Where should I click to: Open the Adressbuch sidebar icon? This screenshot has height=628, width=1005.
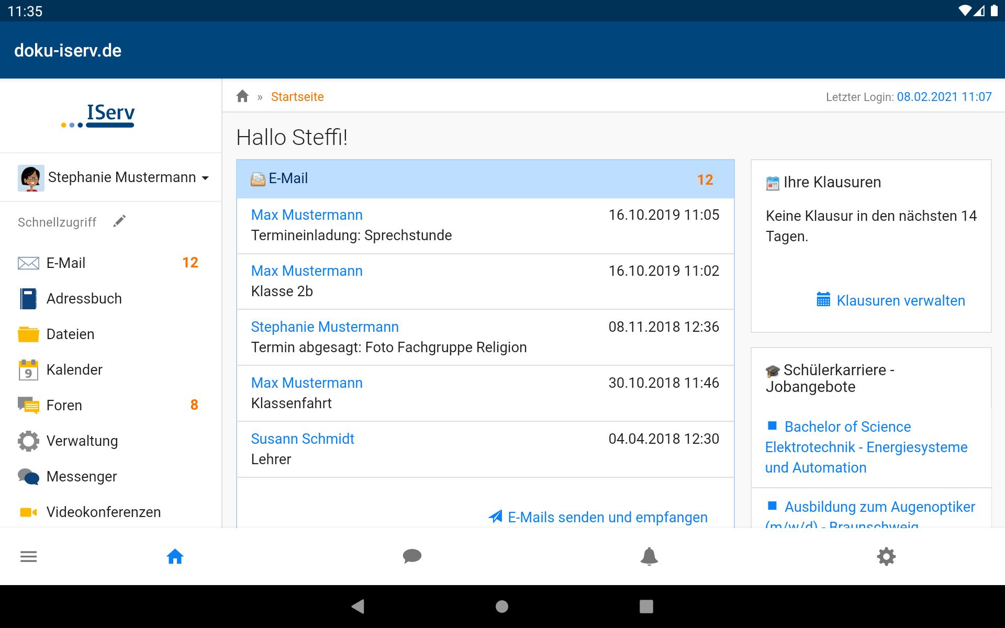pyautogui.click(x=28, y=299)
